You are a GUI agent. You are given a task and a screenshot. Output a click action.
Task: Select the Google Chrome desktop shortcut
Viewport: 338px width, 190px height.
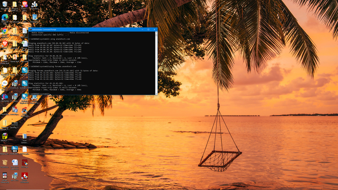(x=4, y=31)
